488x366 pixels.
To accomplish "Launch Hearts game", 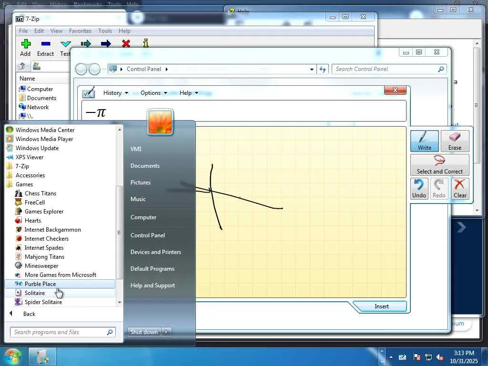I will click(x=33, y=220).
